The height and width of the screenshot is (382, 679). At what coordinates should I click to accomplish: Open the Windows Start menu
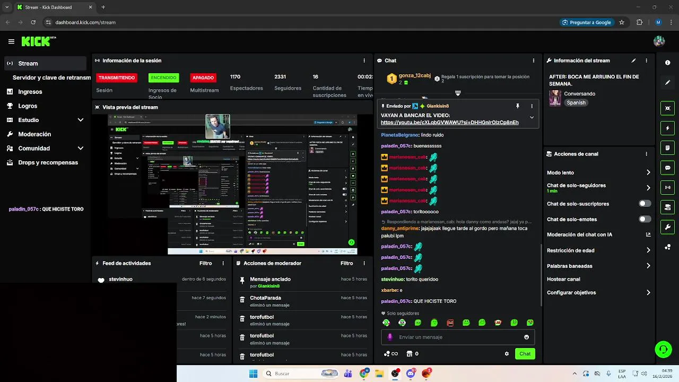(x=253, y=374)
